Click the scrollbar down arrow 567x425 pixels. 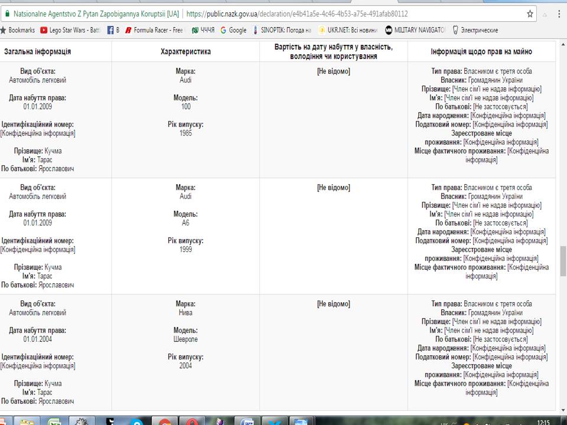(562, 411)
